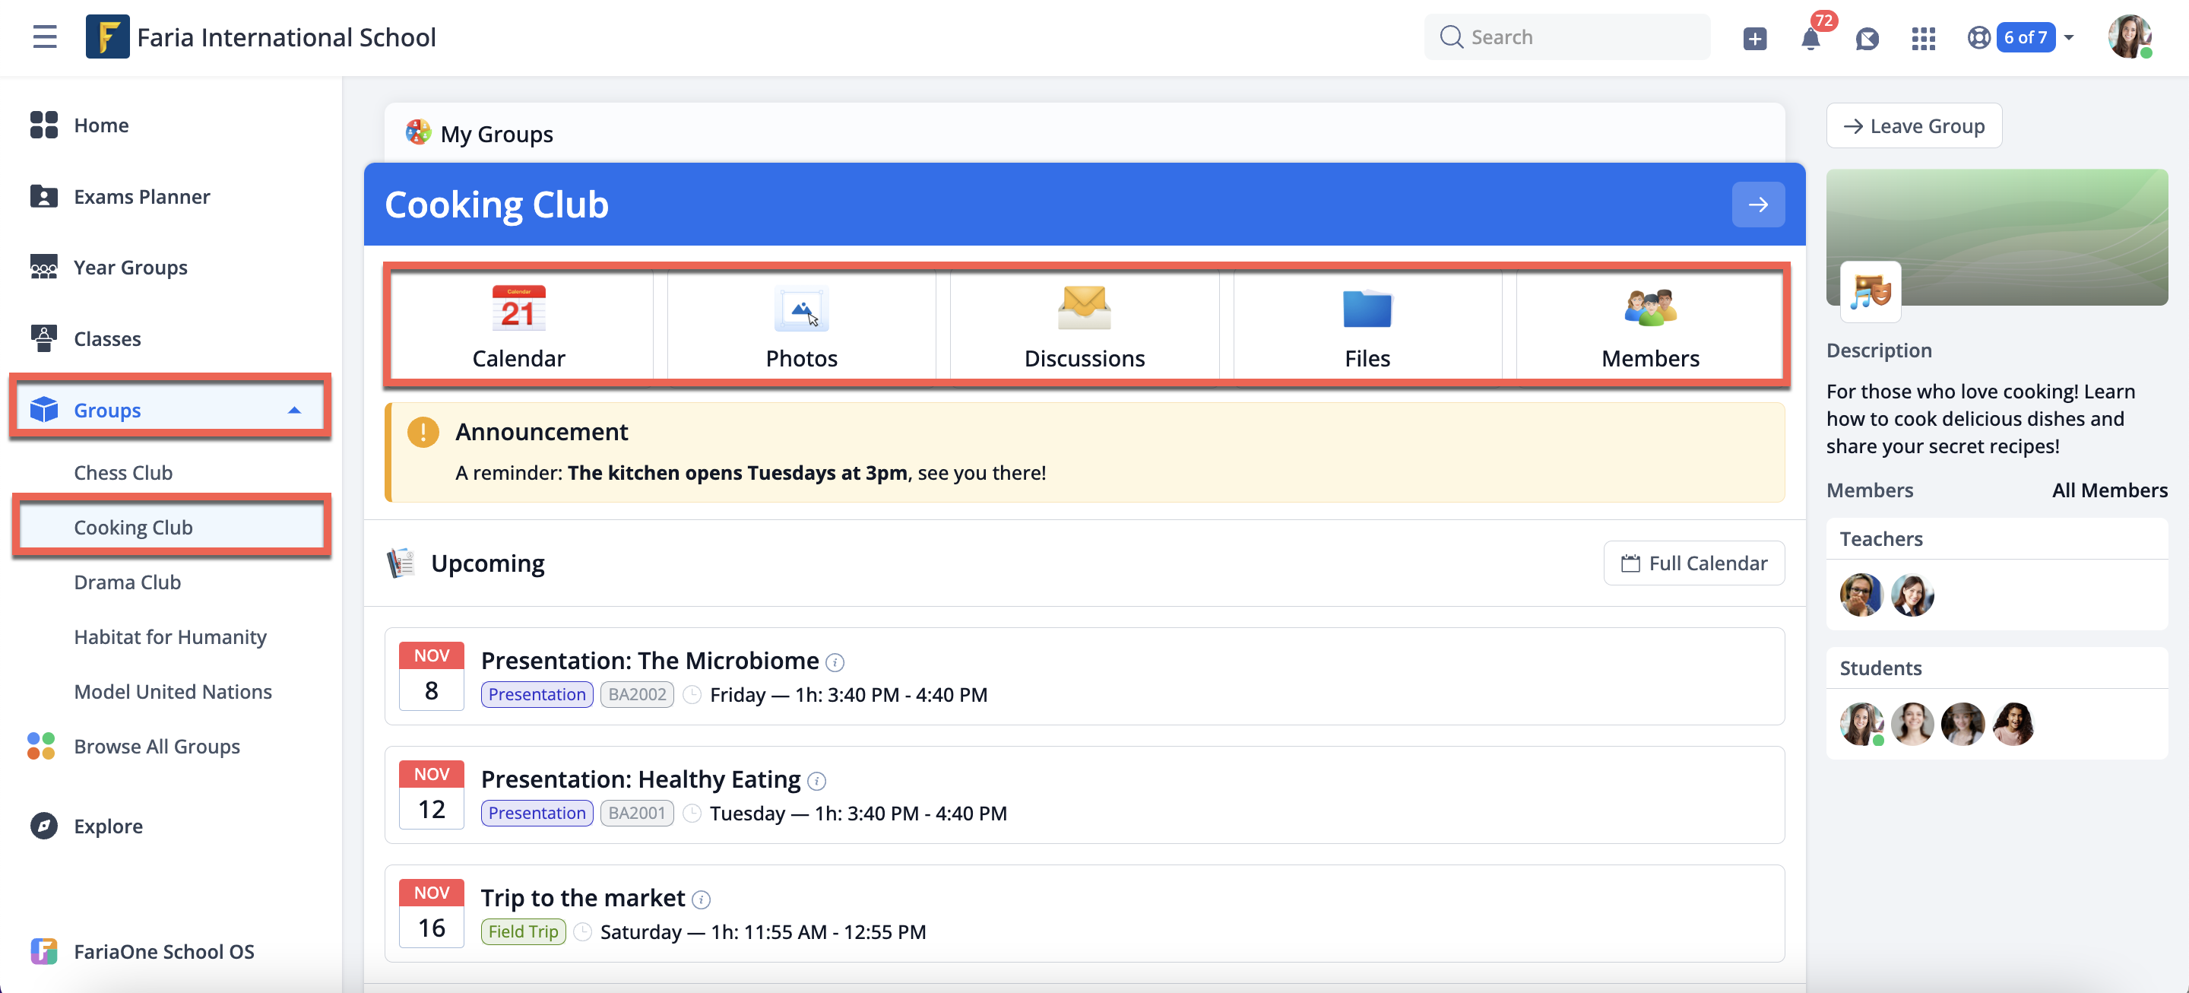
Task: Click first teacher avatar with glasses
Action: click(x=1861, y=595)
